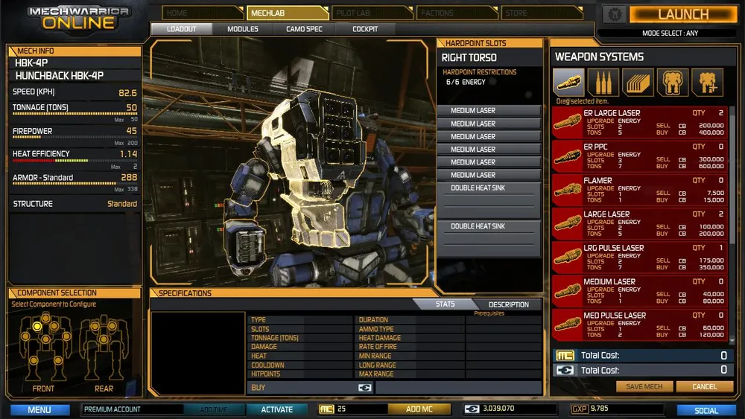Click the LRG Pulse Laser weapon icon
This screenshot has height=419, width=745.
pyautogui.click(x=567, y=257)
